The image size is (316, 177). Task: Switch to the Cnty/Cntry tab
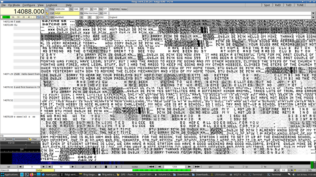(115, 9)
